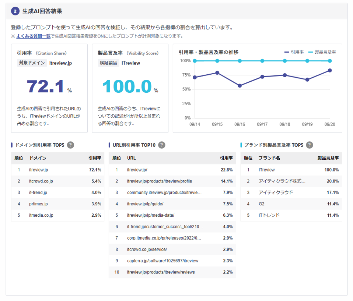
Task: Click the itreview.jp/ URL row
Action: coord(172,170)
